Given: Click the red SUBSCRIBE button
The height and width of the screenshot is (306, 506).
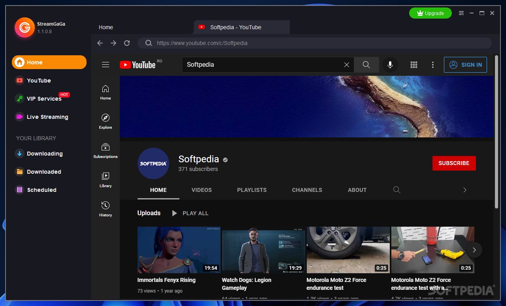Looking at the screenshot, I should (x=454, y=163).
